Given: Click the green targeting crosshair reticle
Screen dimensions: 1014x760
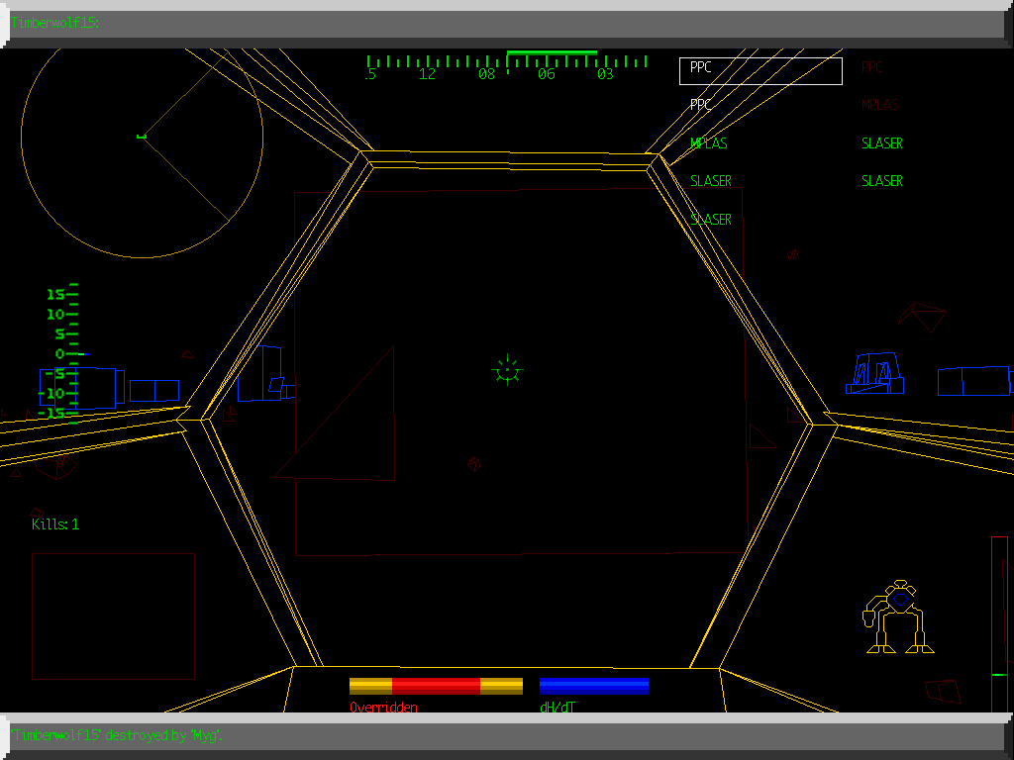Looking at the screenshot, I should tap(507, 370).
